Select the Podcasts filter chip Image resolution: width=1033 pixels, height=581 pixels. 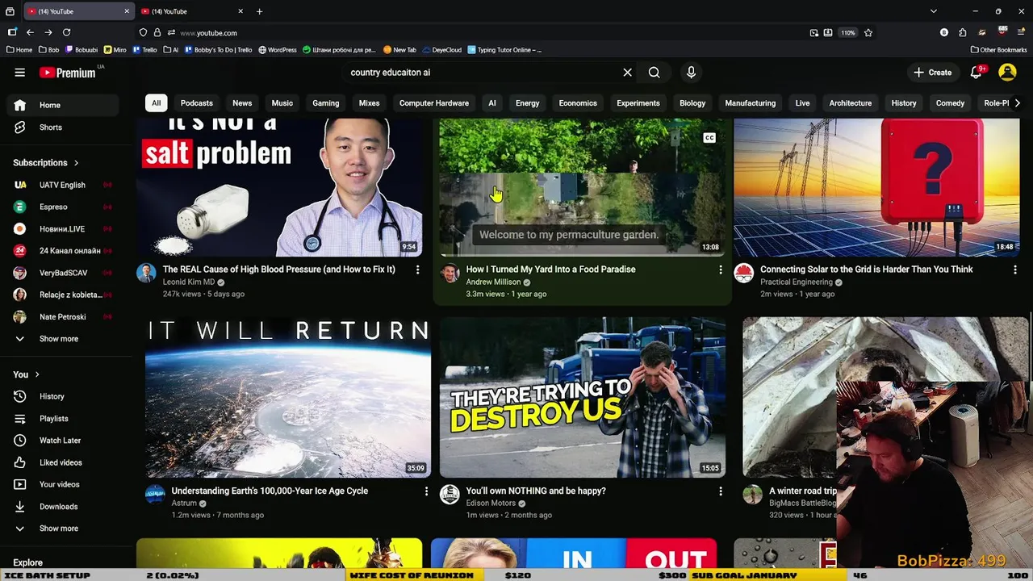click(197, 103)
